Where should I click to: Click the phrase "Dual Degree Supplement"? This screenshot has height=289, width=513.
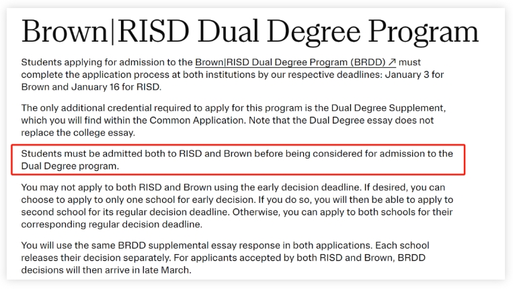[388, 108]
